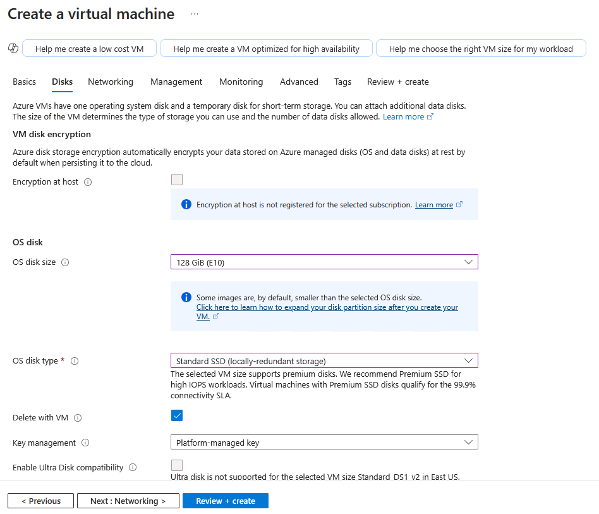Image resolution: width=599 pixels, height=514 pixels.
Task: Click info icon beside Key management
Action: coord(85,443)
